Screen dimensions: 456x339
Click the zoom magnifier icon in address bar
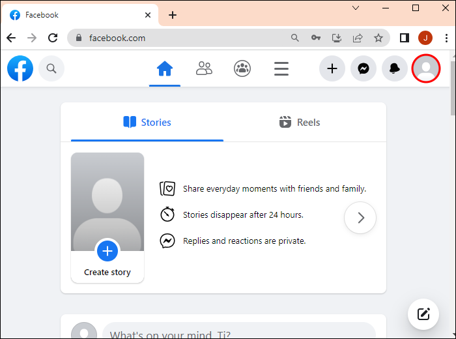[295, 38]
